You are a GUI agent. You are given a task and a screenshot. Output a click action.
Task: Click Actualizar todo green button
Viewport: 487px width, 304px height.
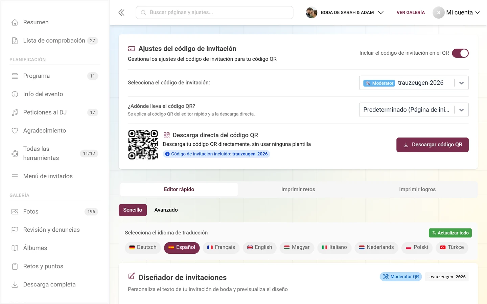[450, 233]
